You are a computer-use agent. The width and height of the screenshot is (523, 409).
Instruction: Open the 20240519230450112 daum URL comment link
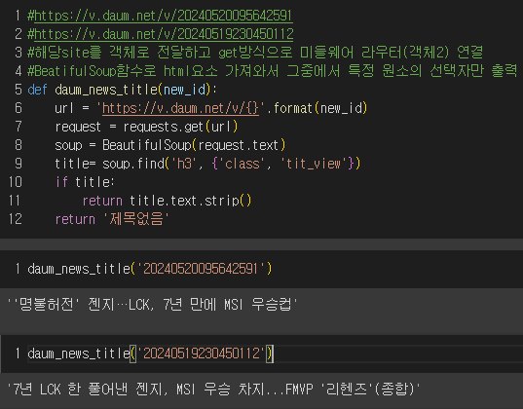(164, 34)
